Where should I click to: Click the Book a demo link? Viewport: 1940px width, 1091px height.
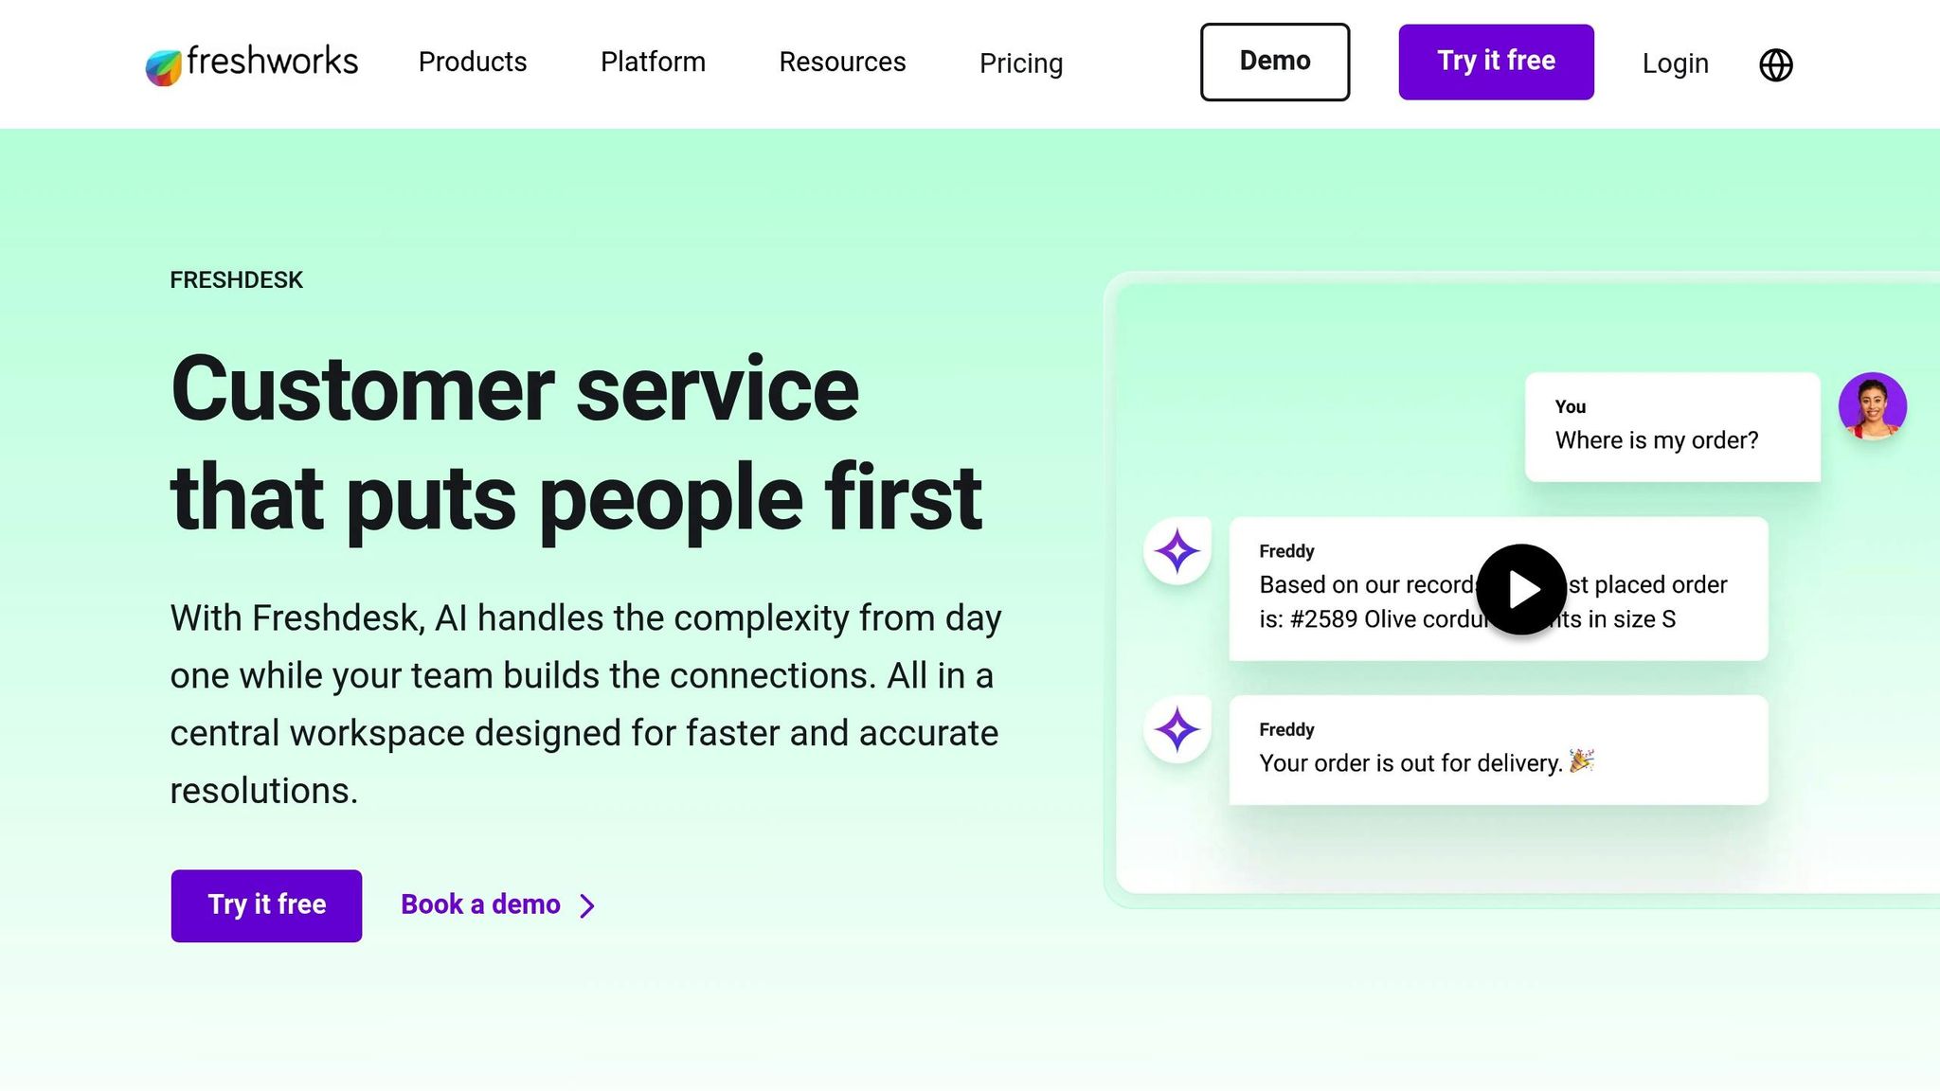click(x=479, y=904)
